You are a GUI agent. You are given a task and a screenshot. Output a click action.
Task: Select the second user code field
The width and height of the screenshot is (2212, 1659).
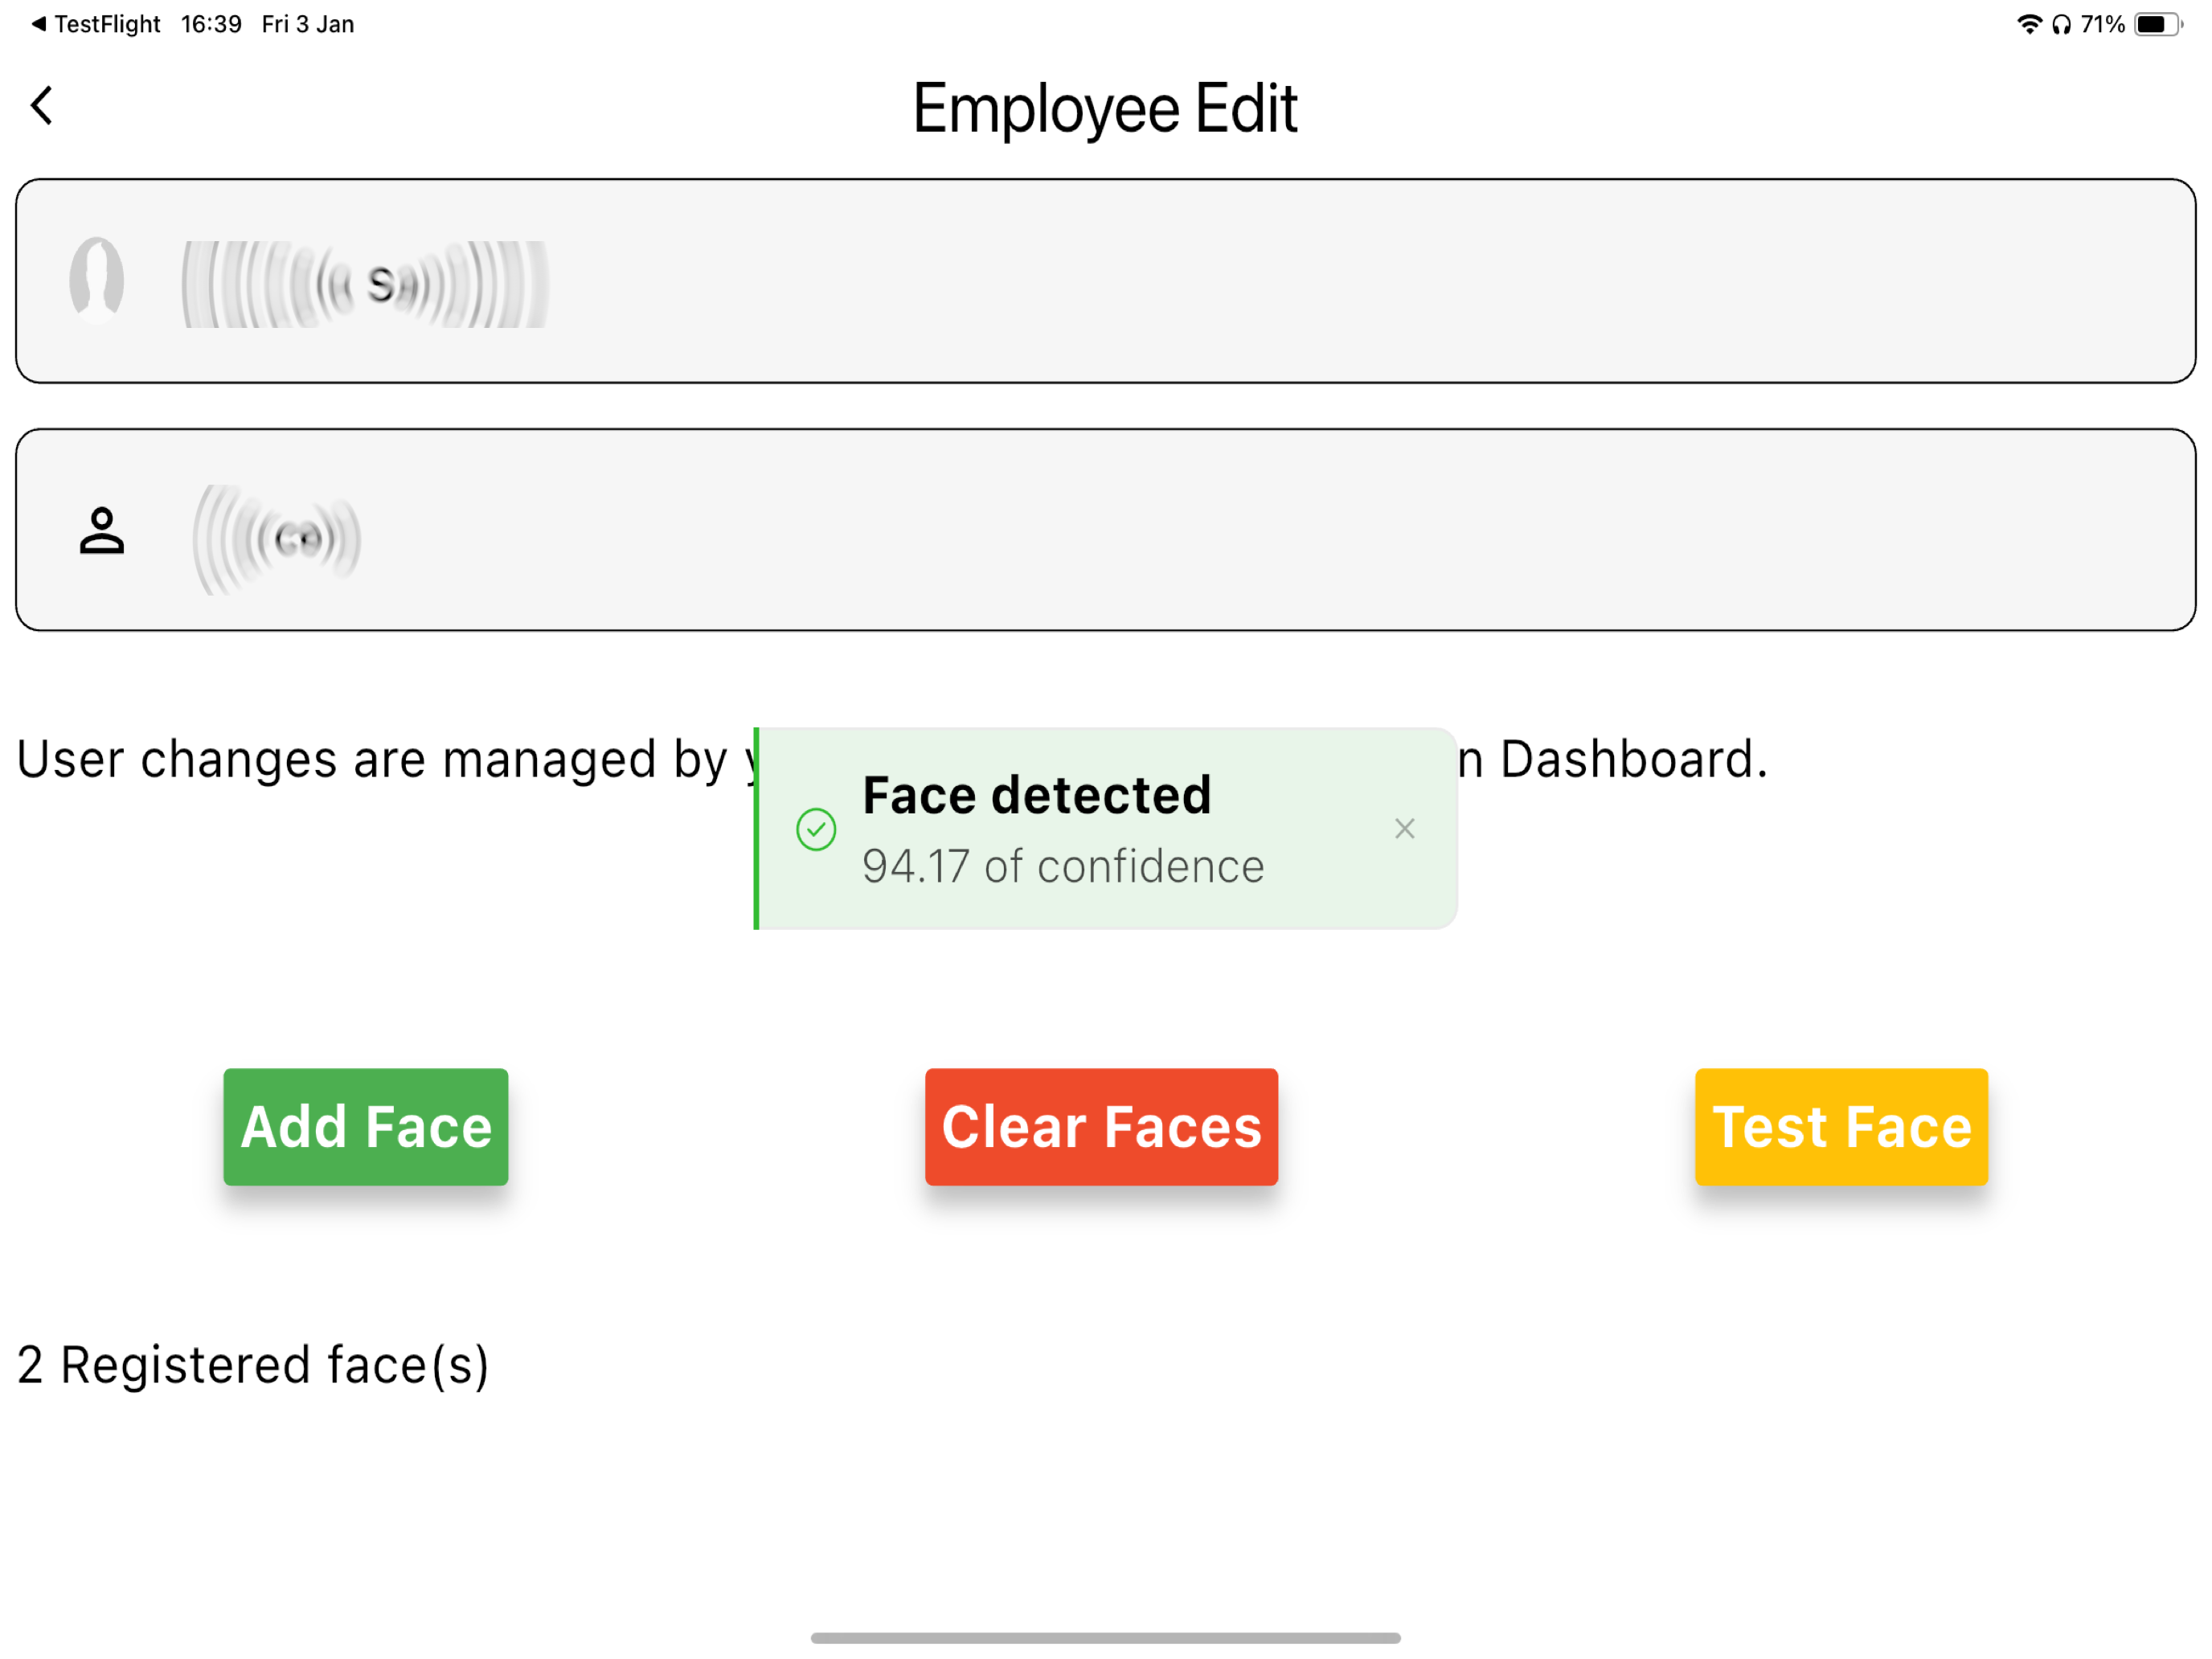point(1105,530)
